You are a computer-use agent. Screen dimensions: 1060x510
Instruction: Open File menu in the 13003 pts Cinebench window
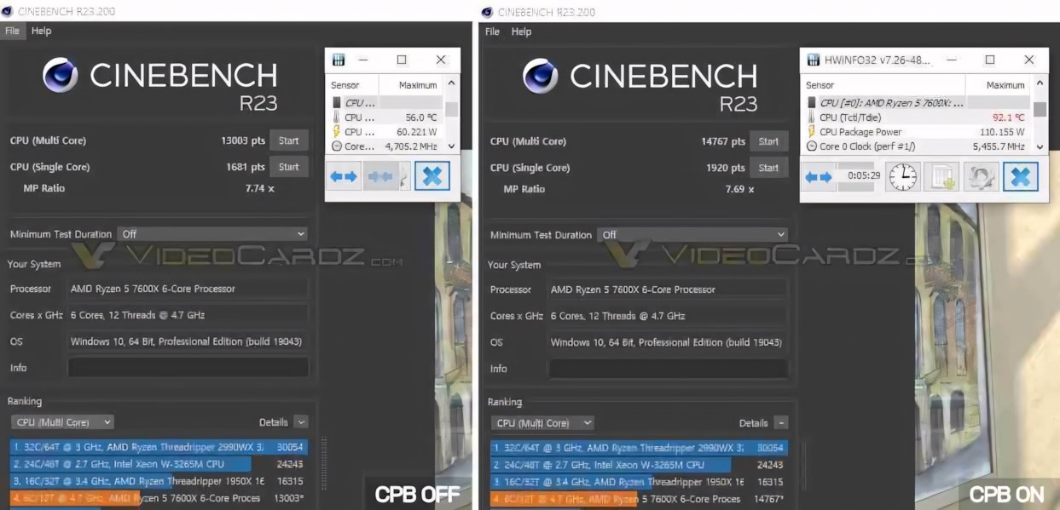coord(12,31)
